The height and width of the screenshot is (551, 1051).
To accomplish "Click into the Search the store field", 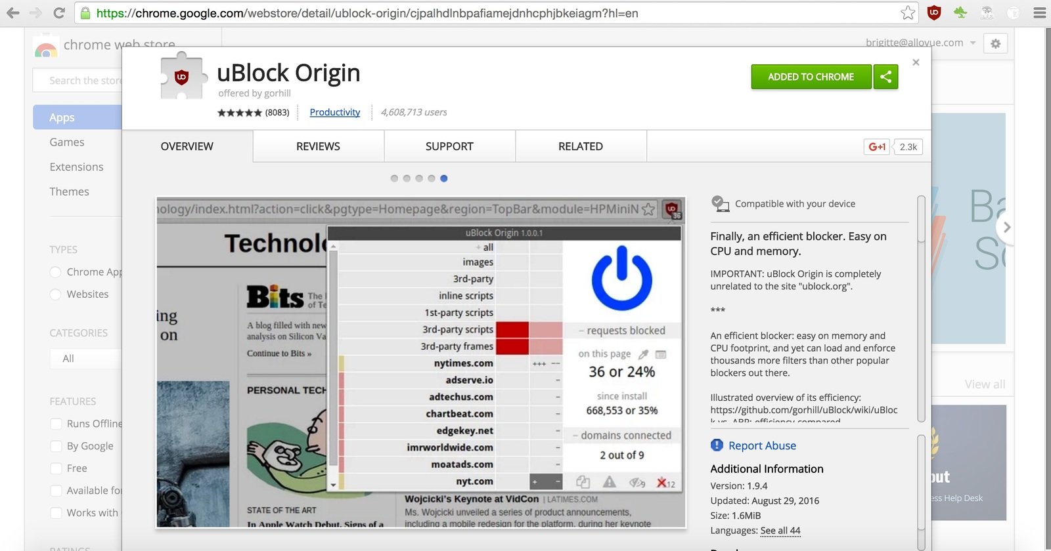I will click(78, 81).
